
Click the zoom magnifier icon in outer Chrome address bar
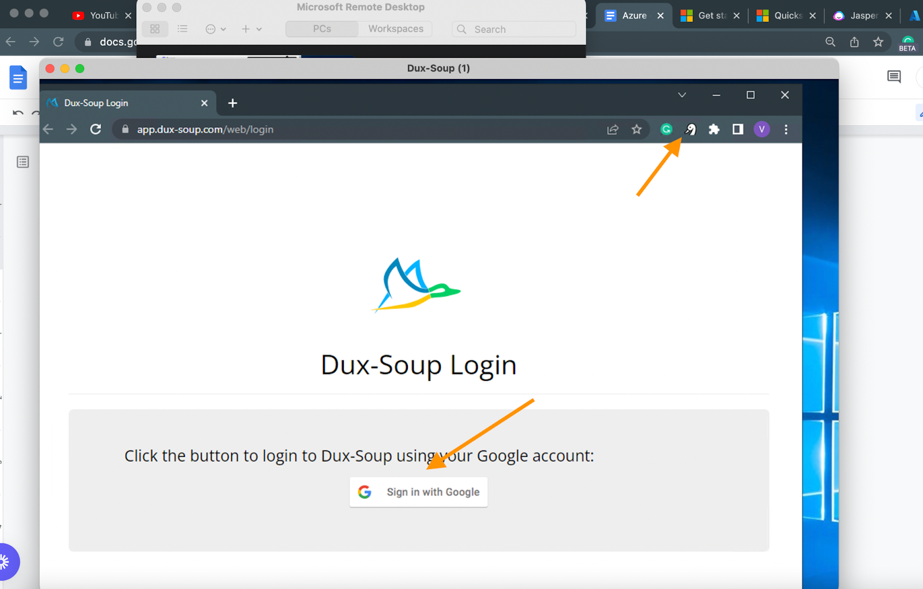(x=830, y=42)
